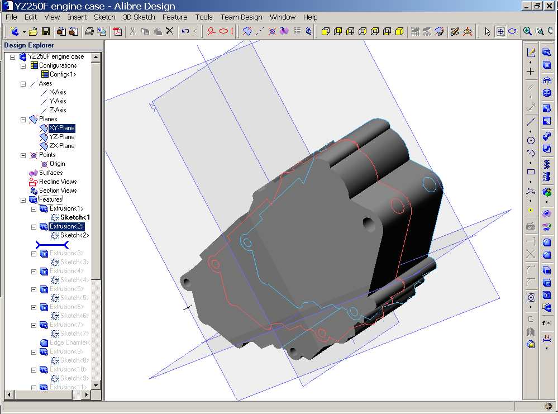Select Sketch<1> in the Design Explorer

(x=75, y=217)
